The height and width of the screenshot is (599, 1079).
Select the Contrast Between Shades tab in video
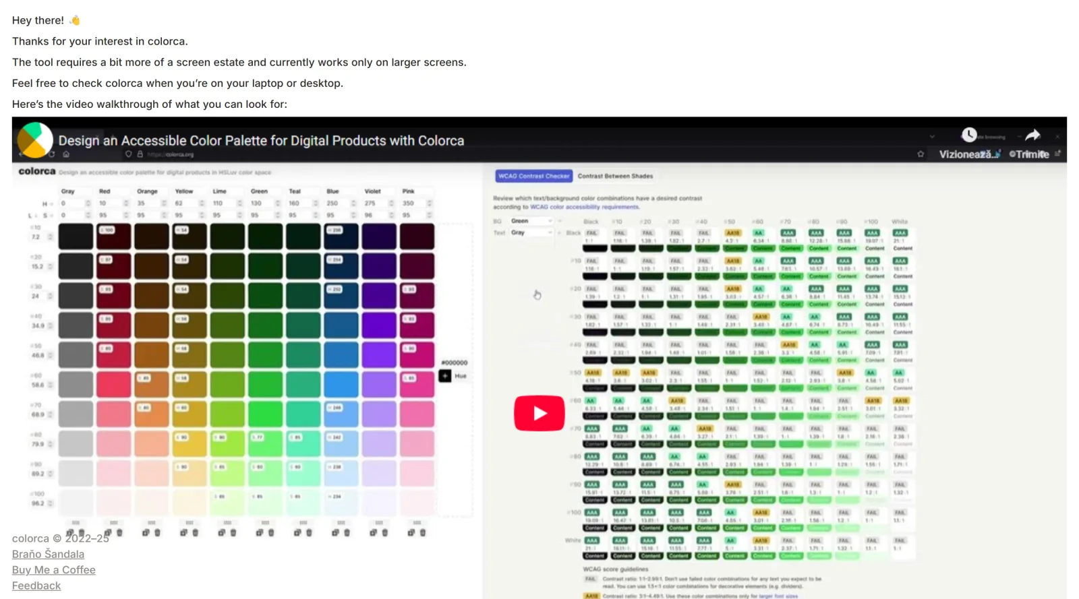tap(615, 176)
